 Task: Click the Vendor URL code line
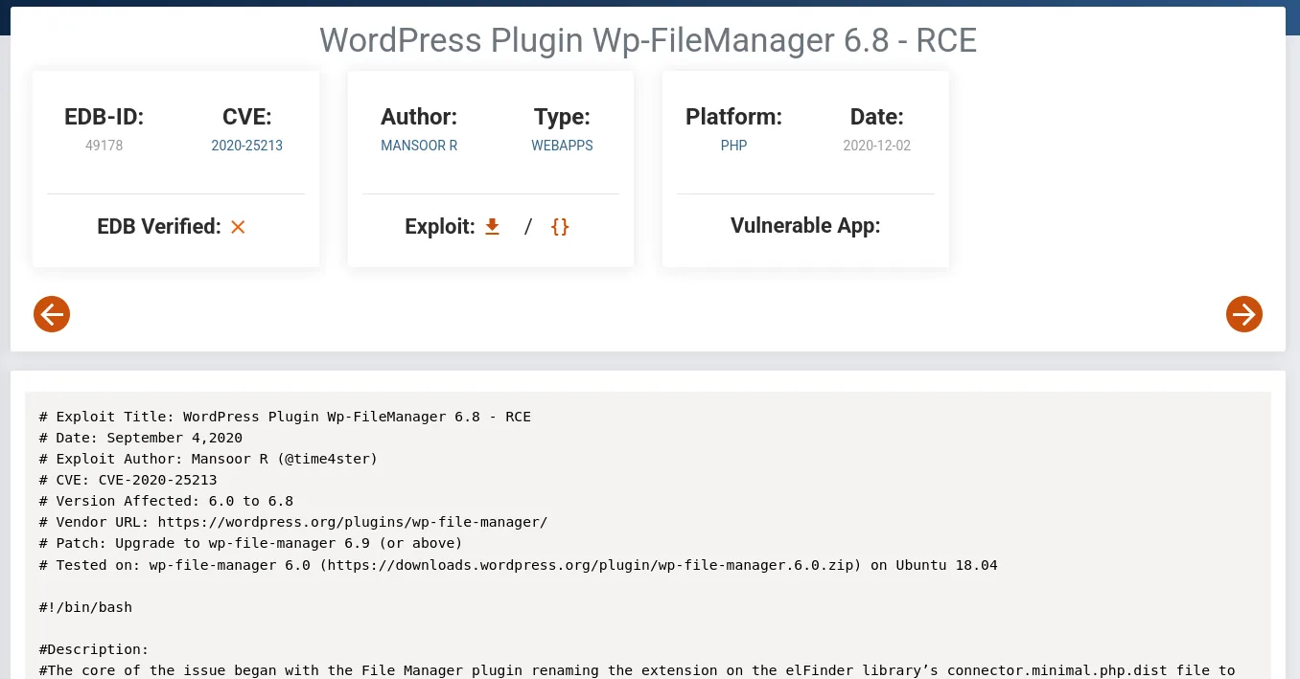pyautogui.click(x=293, y=522)
